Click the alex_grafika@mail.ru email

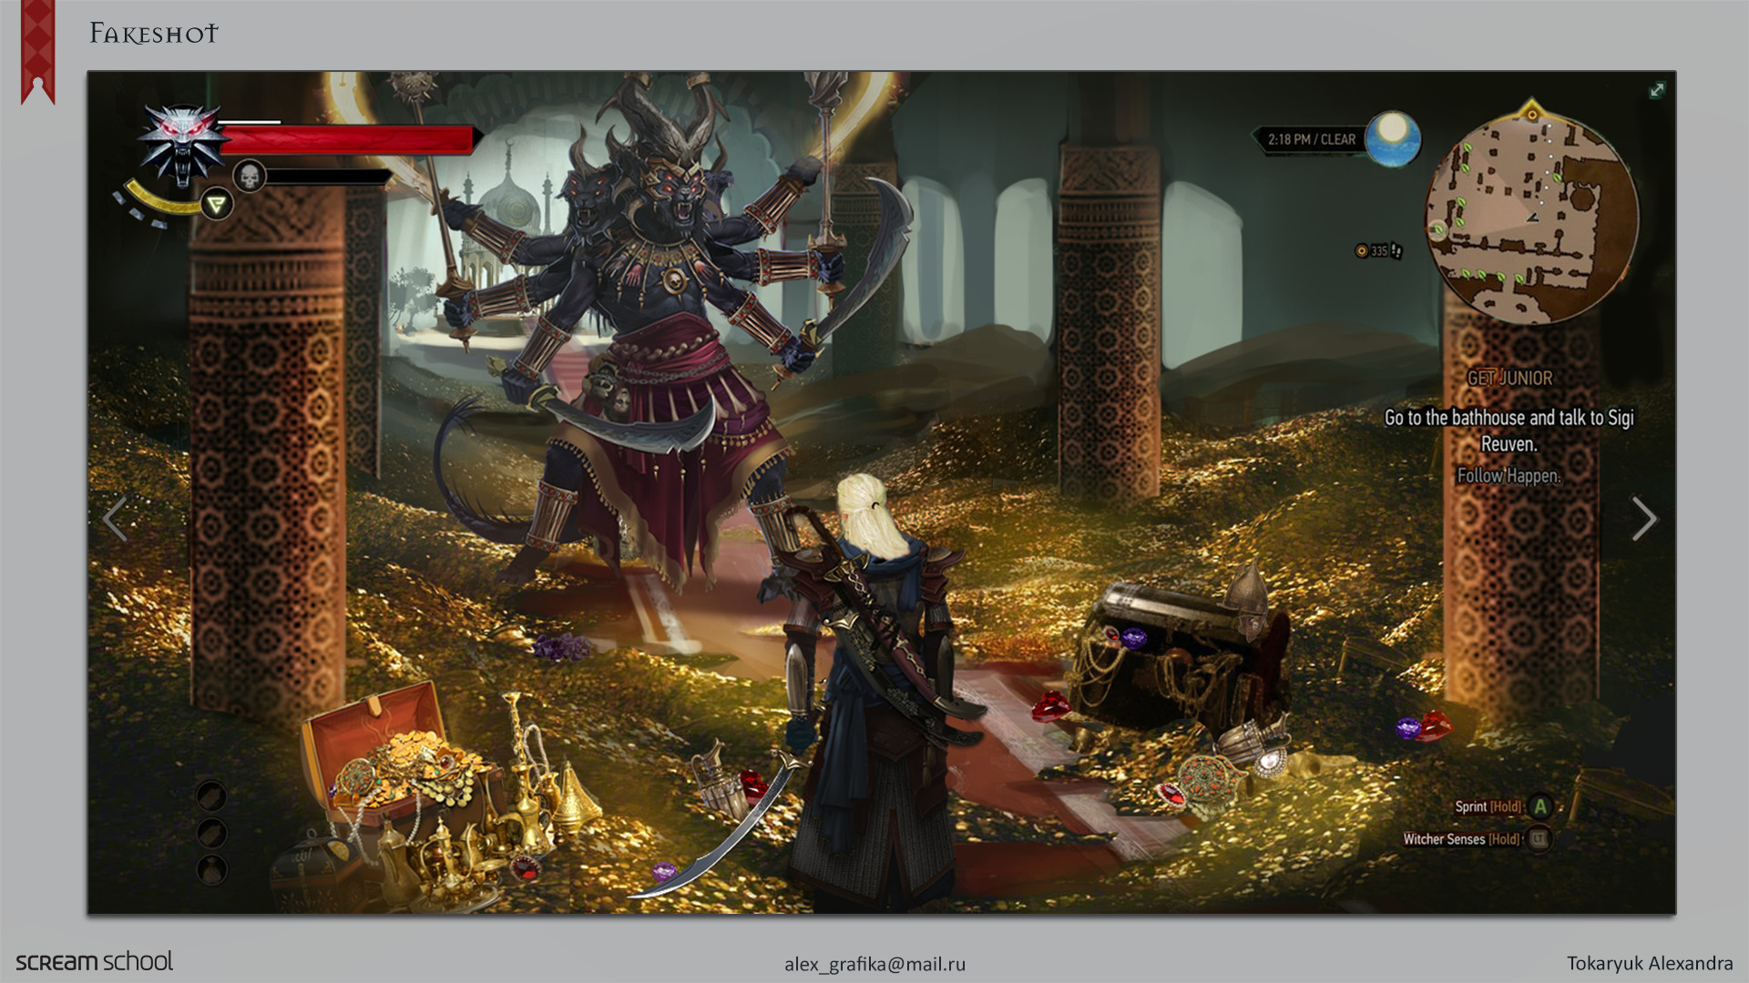[874, 964]
